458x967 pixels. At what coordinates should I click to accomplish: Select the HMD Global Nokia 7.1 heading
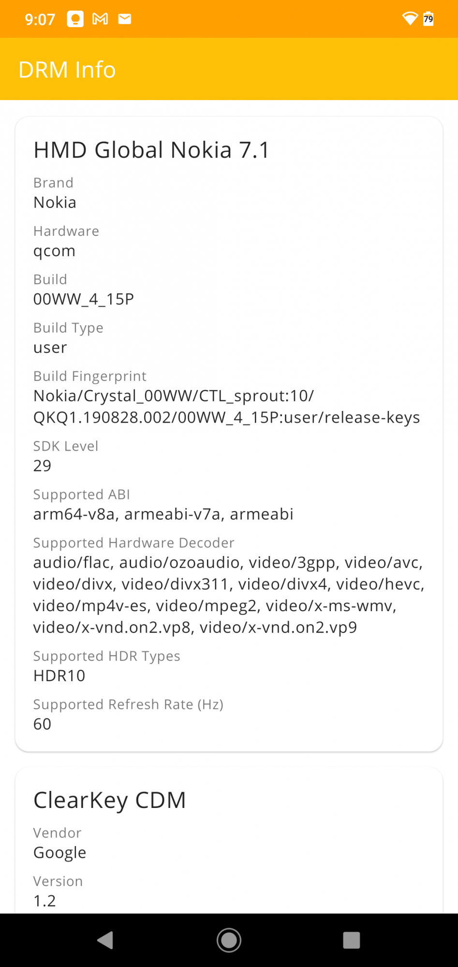point(151,150)
